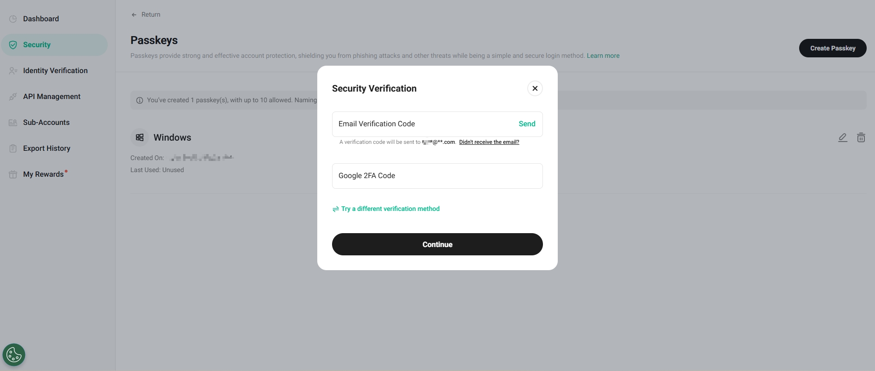
Task: Click the Google 2FA Code field
Action: coord(437,176)
